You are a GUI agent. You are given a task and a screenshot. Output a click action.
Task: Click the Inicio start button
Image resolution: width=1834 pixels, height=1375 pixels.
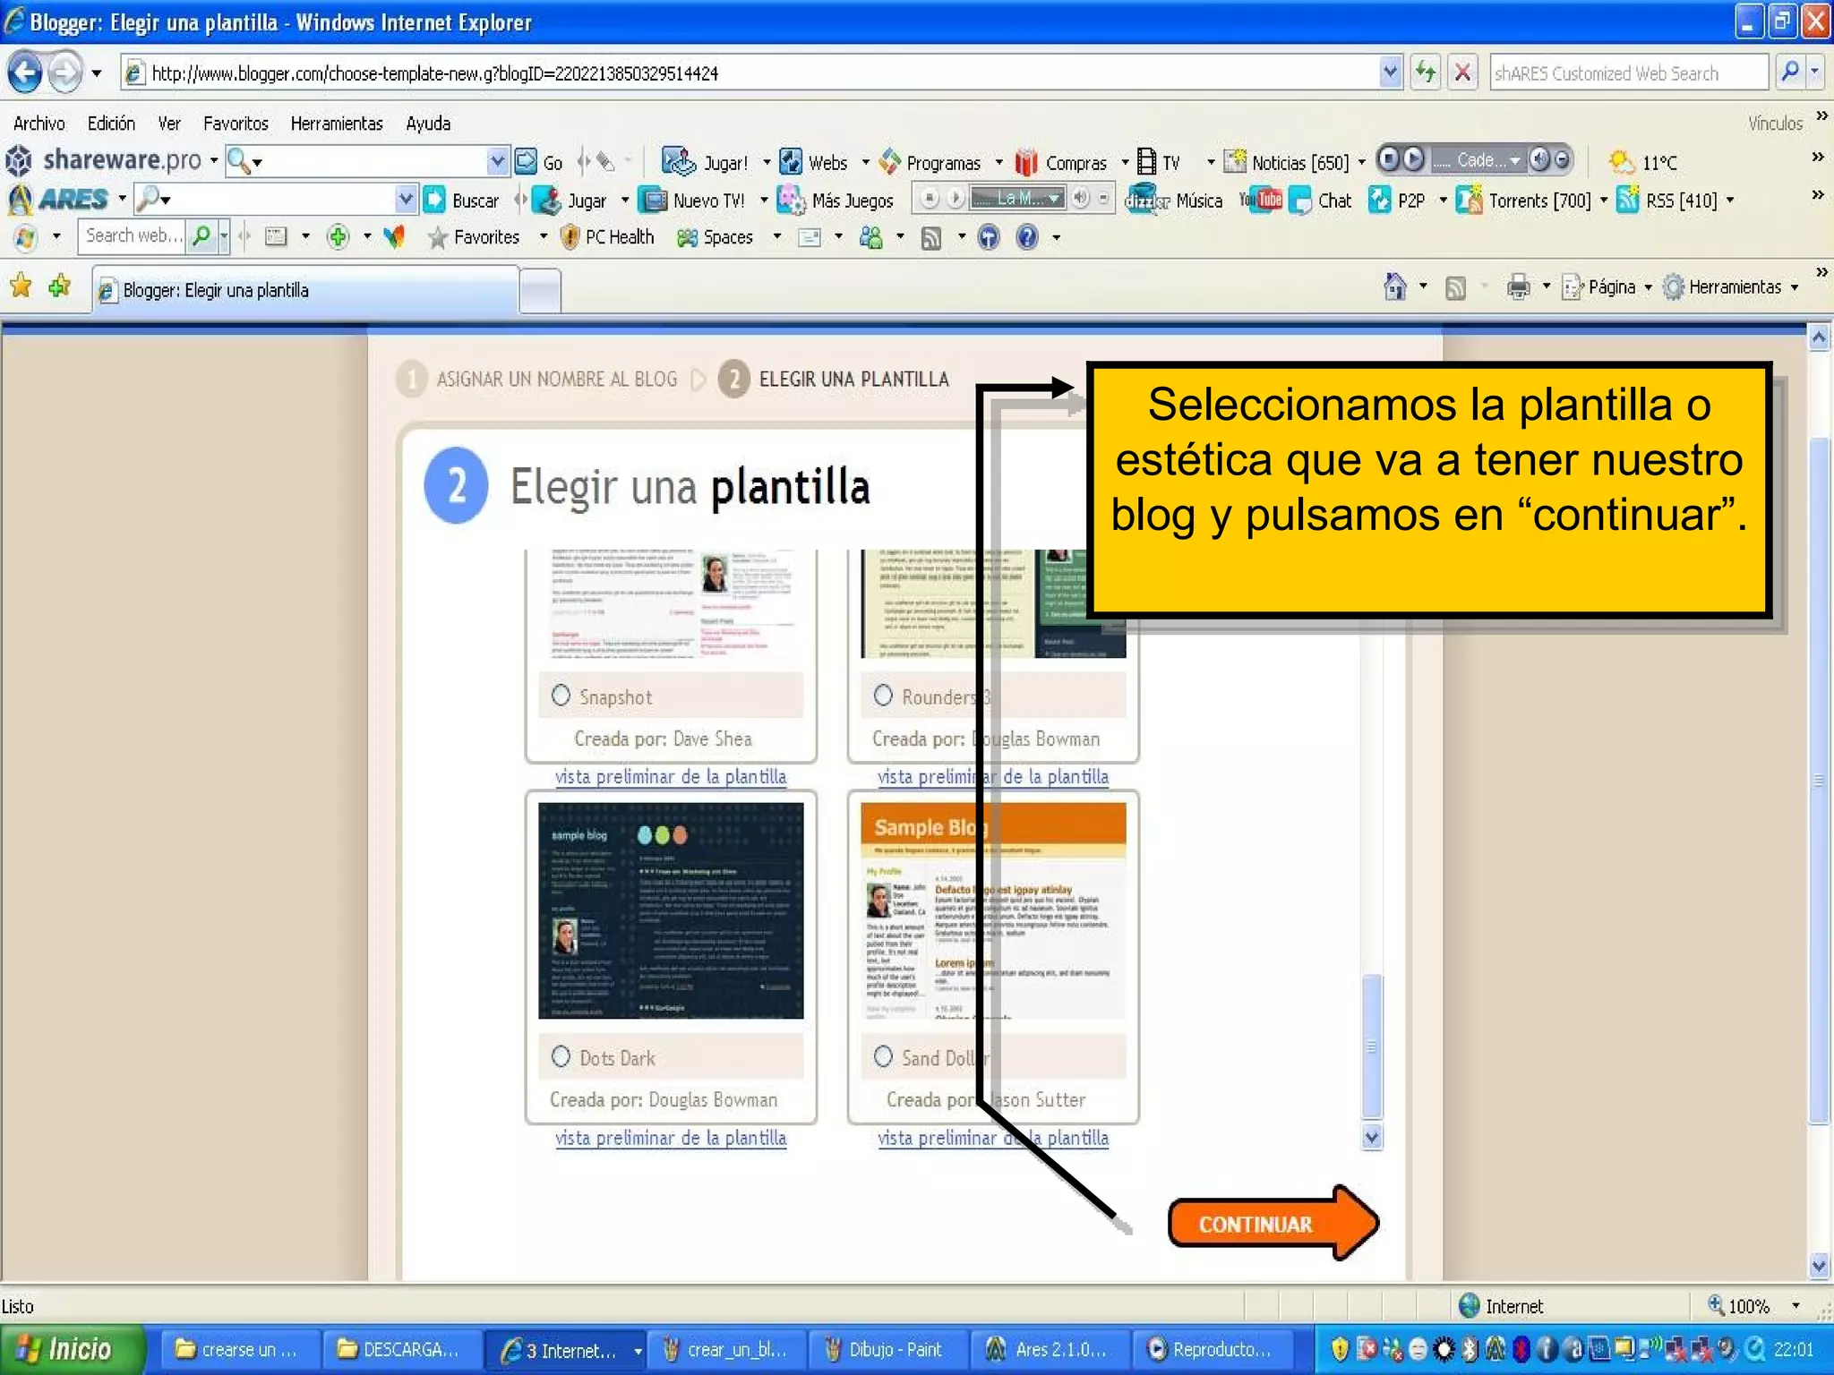coord(72,1349)
